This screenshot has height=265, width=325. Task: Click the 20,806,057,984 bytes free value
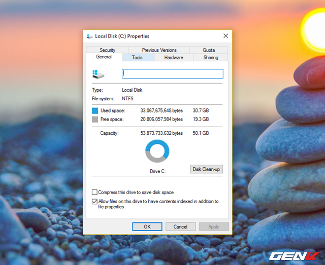pyautogui.click(x=161, y=120)
